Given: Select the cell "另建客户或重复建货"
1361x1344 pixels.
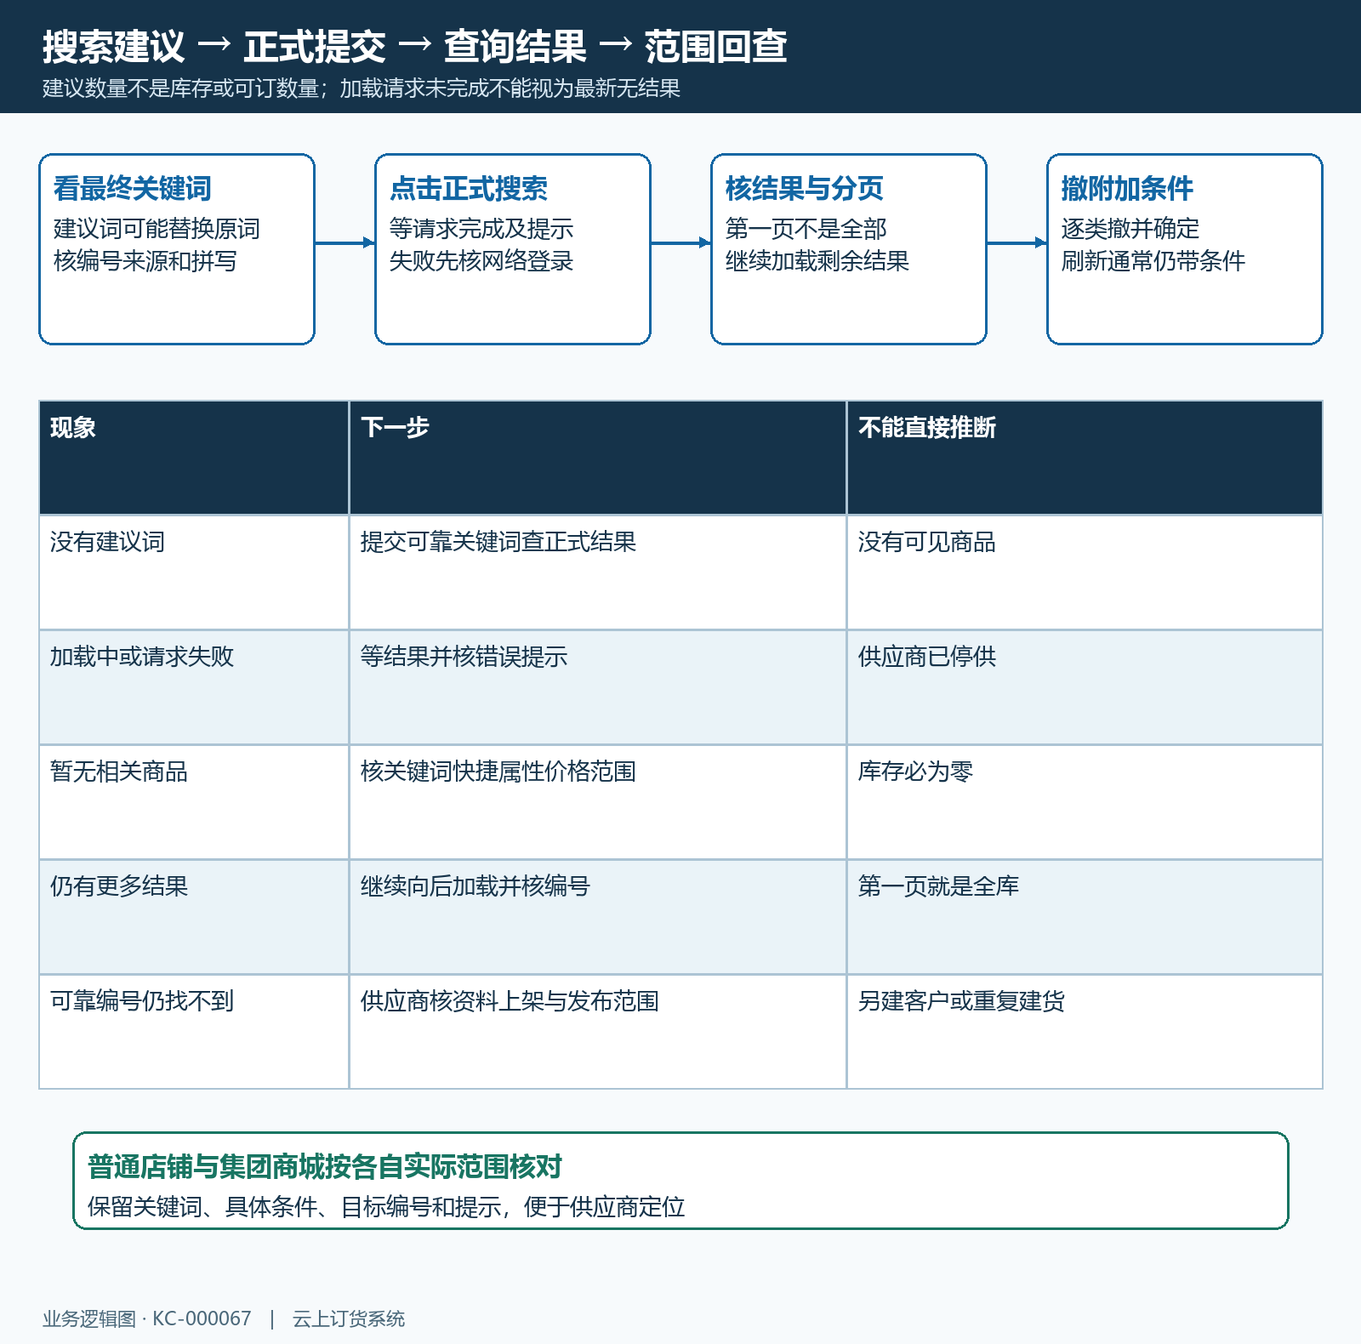Looking at the screenshot, I should pos(1085,1032).
